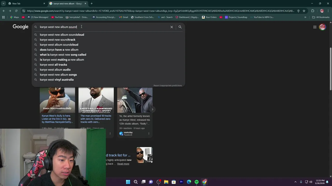This screenshot has height=186, width=332.
Task: Open Microsoft Edge from taskbar
Action: click(189, 182)
